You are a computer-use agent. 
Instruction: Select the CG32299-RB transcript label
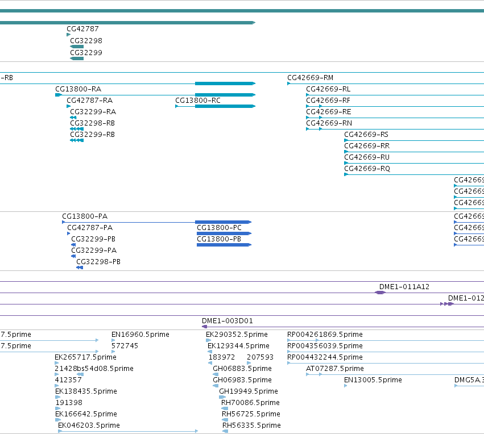point(92,135)
